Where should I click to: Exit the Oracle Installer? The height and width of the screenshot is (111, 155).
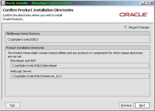pyautogui.click(x=13, y=105)
